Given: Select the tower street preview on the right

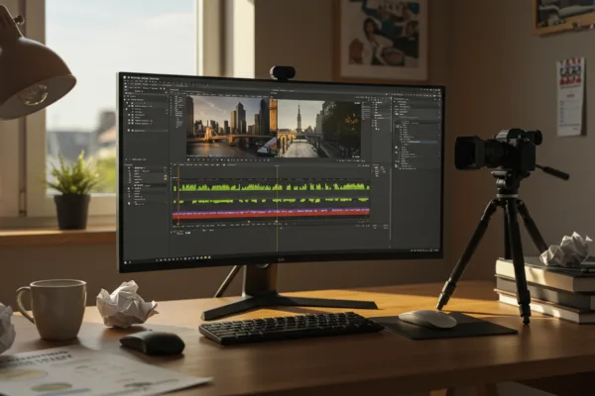Looking at the screenshot, I should point(318,130).
